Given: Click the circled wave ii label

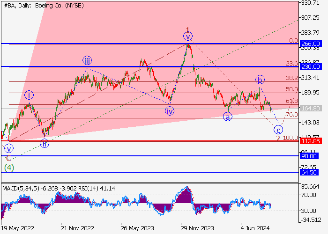Looking at the screenshot, I should (x=45, y=143).
